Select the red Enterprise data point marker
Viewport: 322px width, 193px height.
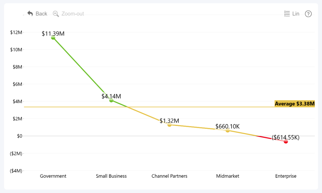(286, 141)
